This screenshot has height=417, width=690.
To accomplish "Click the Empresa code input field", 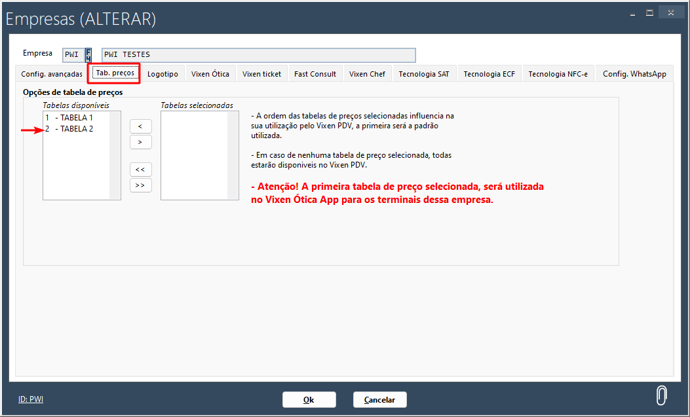I will coord(73,55).
